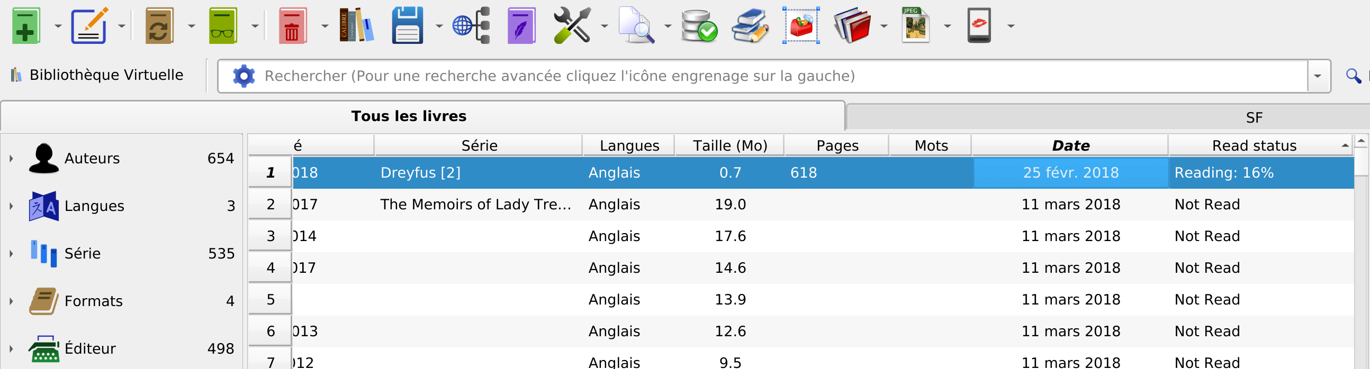The height and width of the screenshot is (369, 1370).
Task: Expand the Auteurs category
Action: (x=11, y=158)
